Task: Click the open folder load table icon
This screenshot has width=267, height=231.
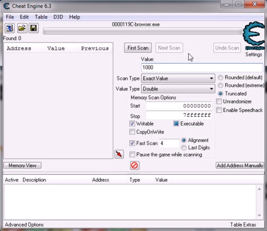Action: pyautogui.click(x=22, y=28)
